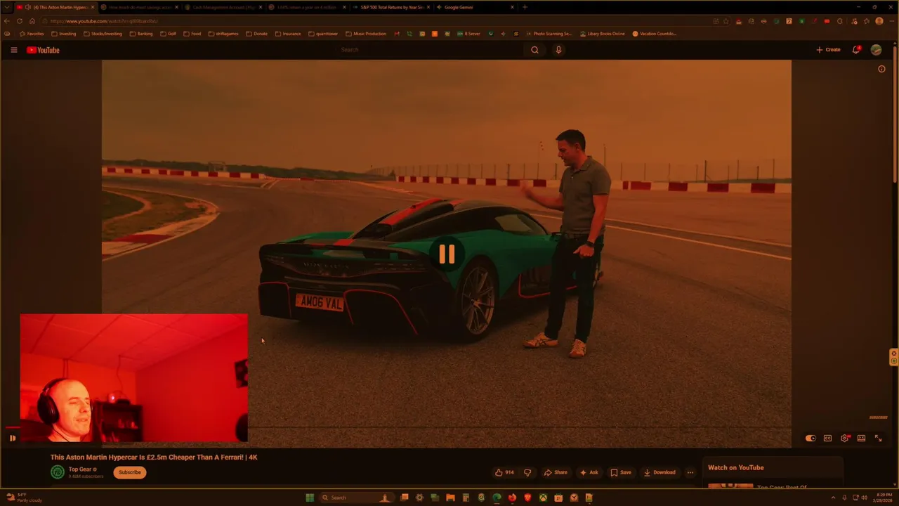
Task: Toggle the autoplay switch in player
Action: (811, 438)
